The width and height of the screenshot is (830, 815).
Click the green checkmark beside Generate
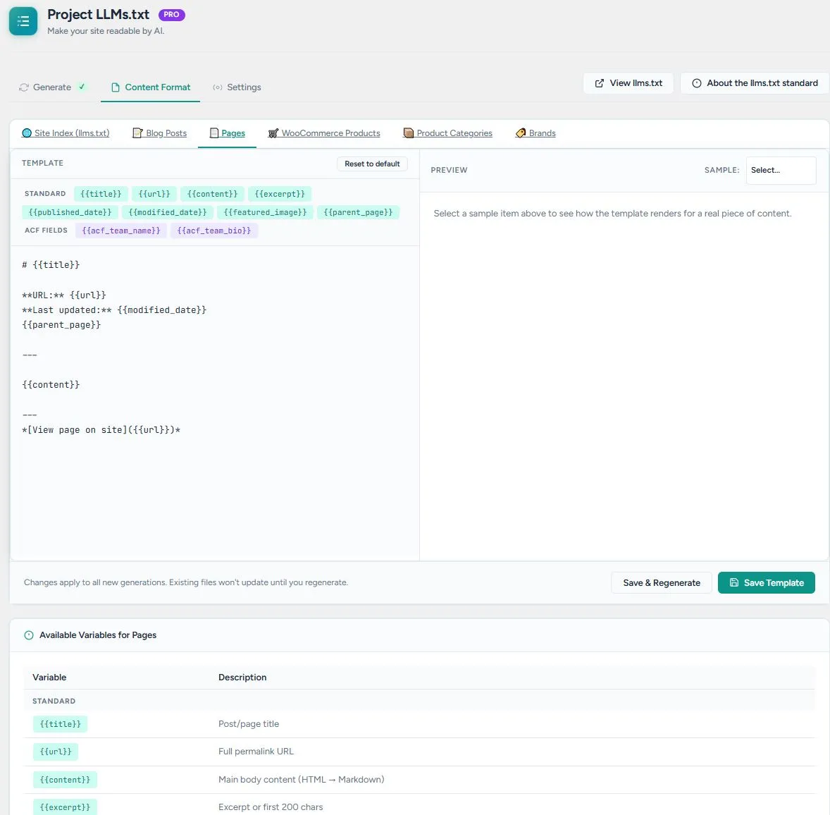[x=82, y=86]
